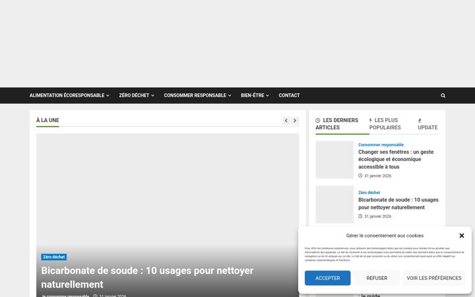Click Gérer le consentement aux cookies title
The image size is (475, 297).
[x=385, y=236]
